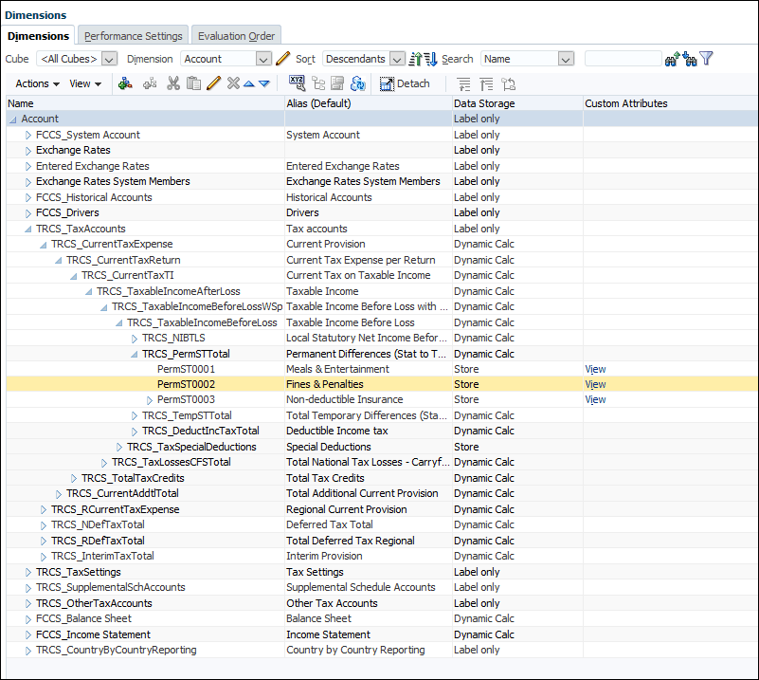Open View link for PermST0001
The width and height of the screenshot is (759, 680).
coord(595,369)
